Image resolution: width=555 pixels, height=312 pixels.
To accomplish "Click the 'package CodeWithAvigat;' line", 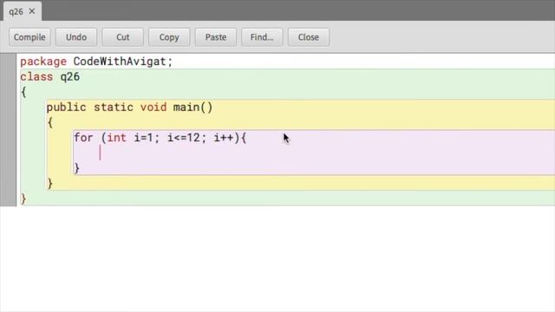I will [x=96, y=62].
